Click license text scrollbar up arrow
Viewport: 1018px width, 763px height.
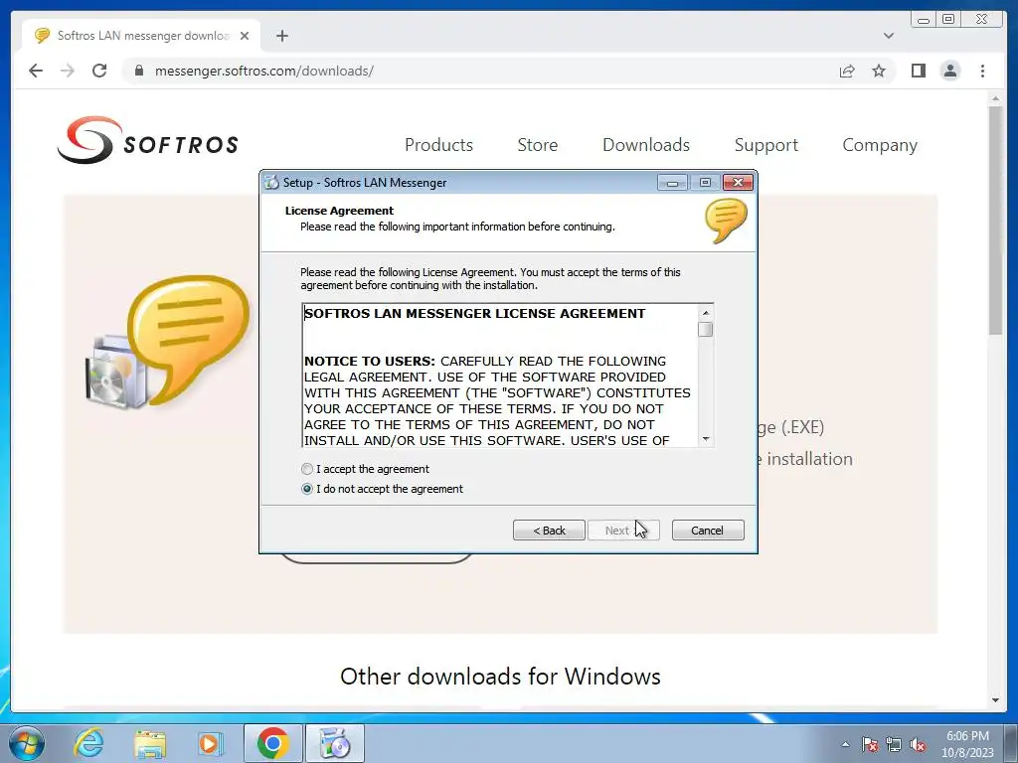coord(706,313)
